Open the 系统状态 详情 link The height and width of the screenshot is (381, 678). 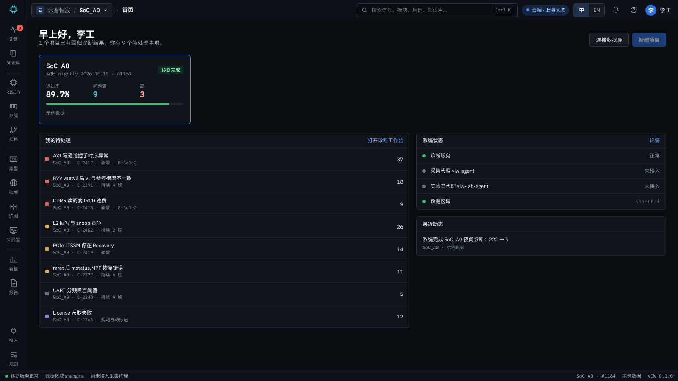click(x=655, y=141)
